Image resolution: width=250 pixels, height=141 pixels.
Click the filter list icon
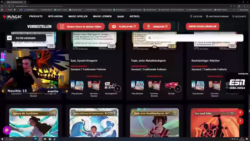9,38
